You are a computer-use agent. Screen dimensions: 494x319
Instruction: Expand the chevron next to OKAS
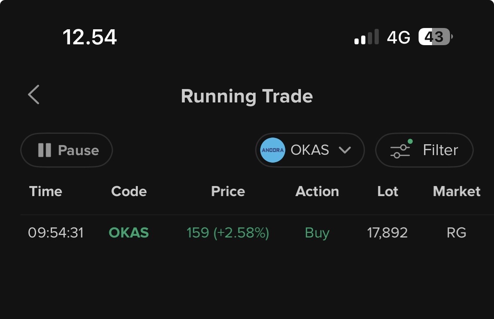click(345, 150)
